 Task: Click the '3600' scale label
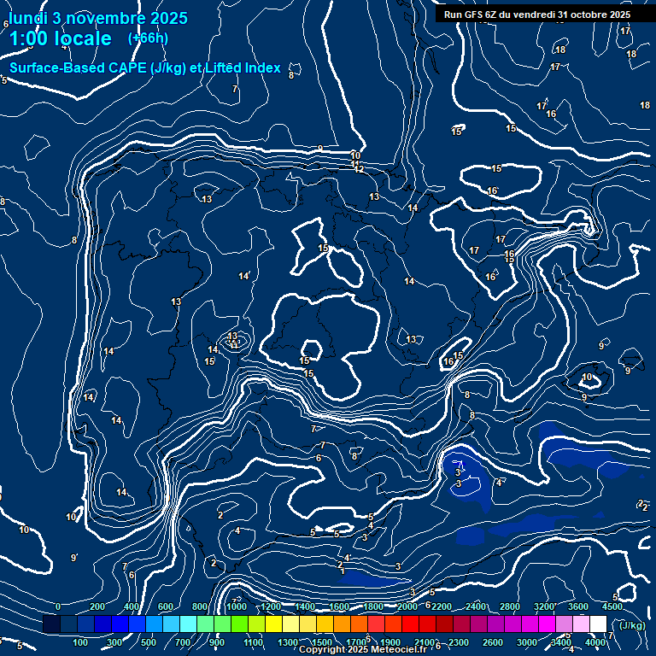point(577,606)
